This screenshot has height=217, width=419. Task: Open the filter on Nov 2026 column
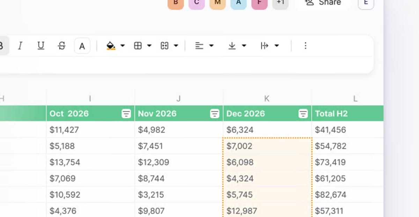coord(215,114)
